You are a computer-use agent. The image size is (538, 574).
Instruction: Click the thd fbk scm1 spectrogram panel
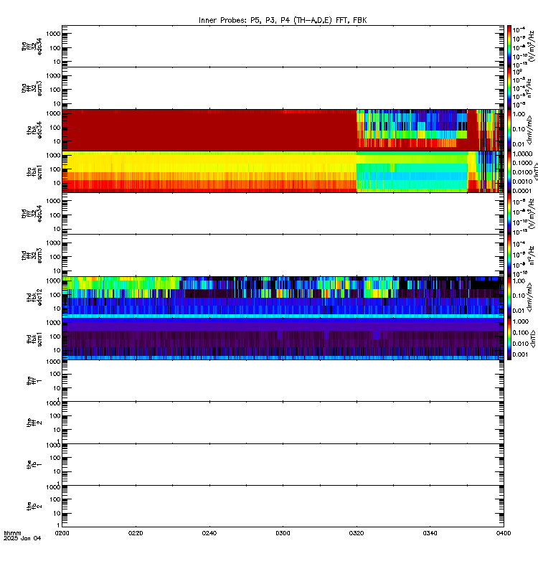283,339
